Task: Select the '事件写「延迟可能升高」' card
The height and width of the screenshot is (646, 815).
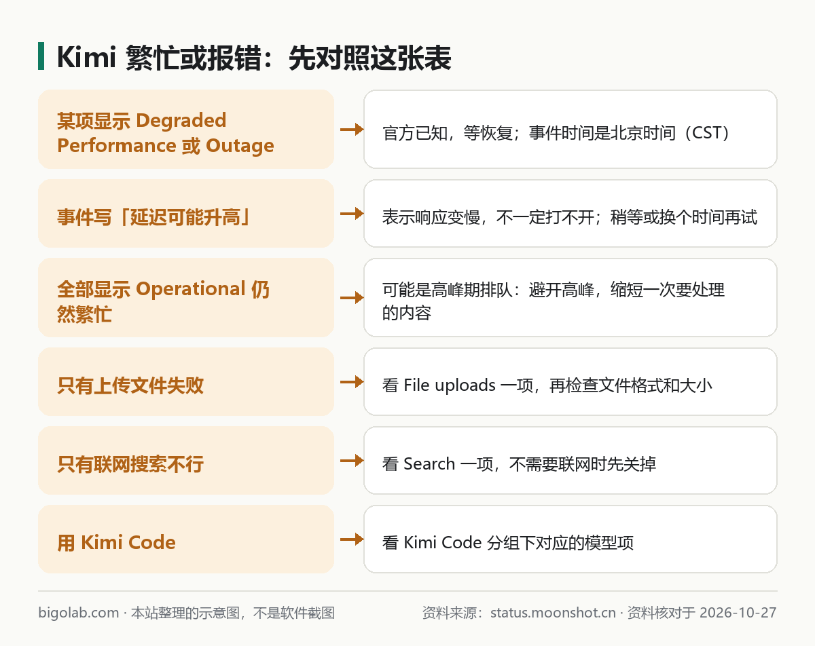Action: coord(186,213)
